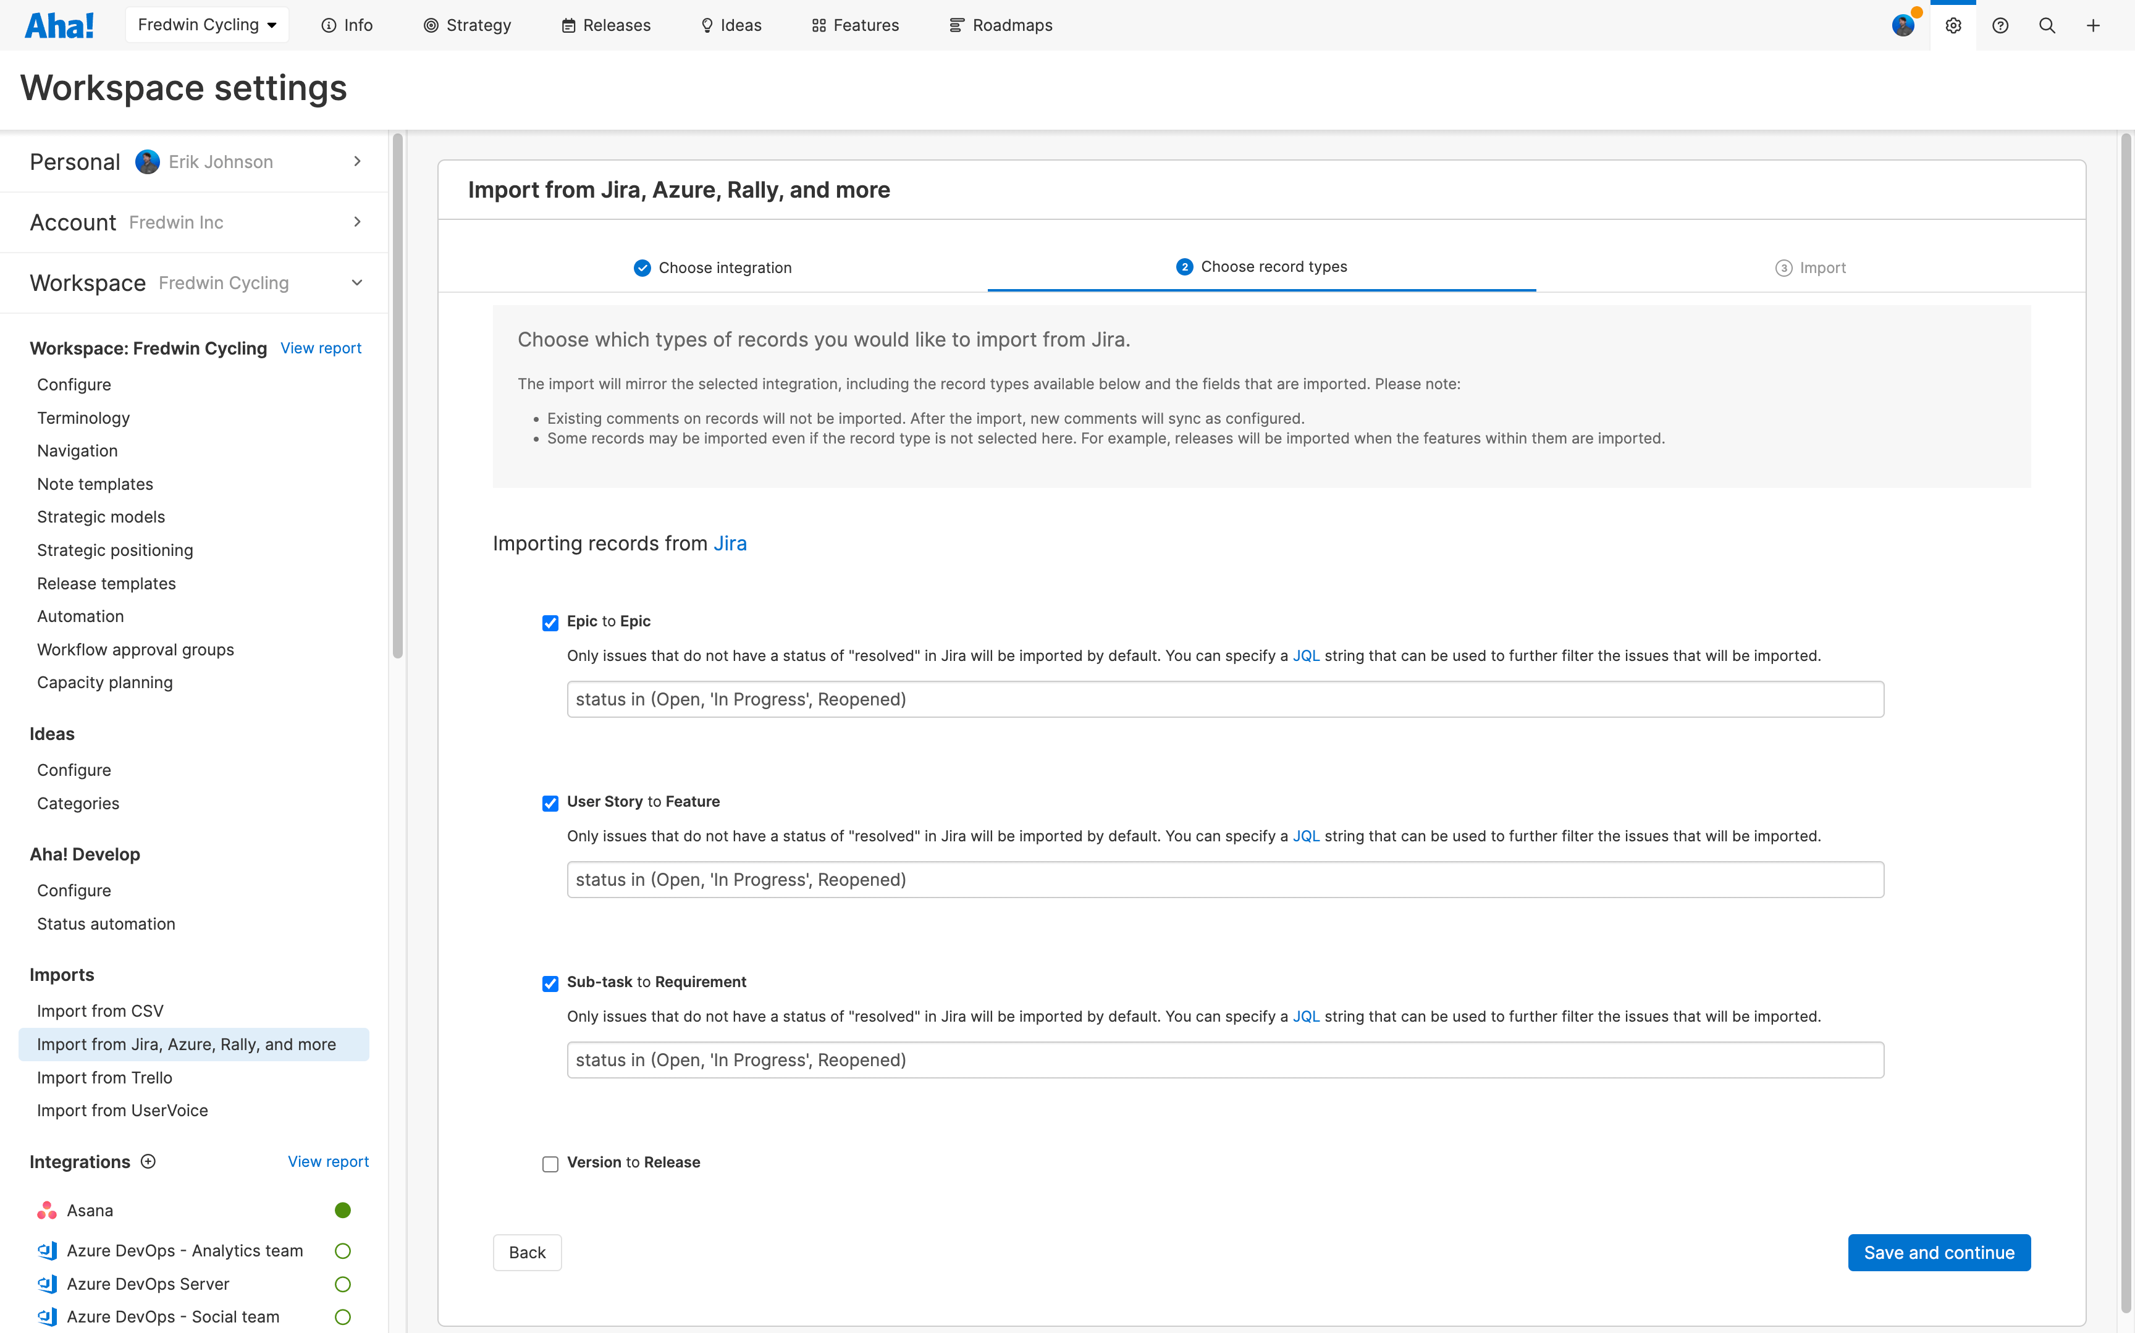
Task: Expand the Personal settings section
Action: pos(194,161)
